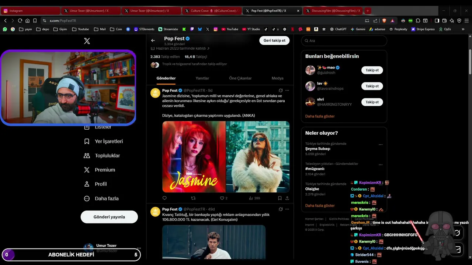
Task: Open Umur Tezer account menu dots
Action: pos(139,248)
